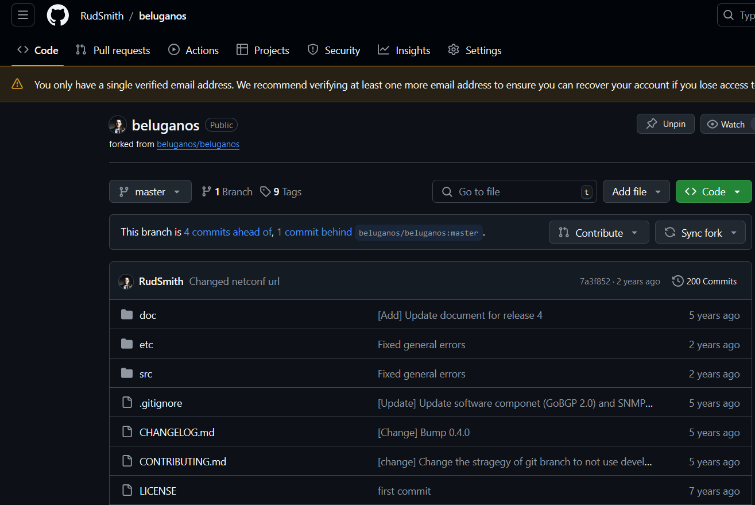Viewport: 755px width, 505px height.
Task: Click the Update document for release 4 commit
Action: (x=460, y=315)
